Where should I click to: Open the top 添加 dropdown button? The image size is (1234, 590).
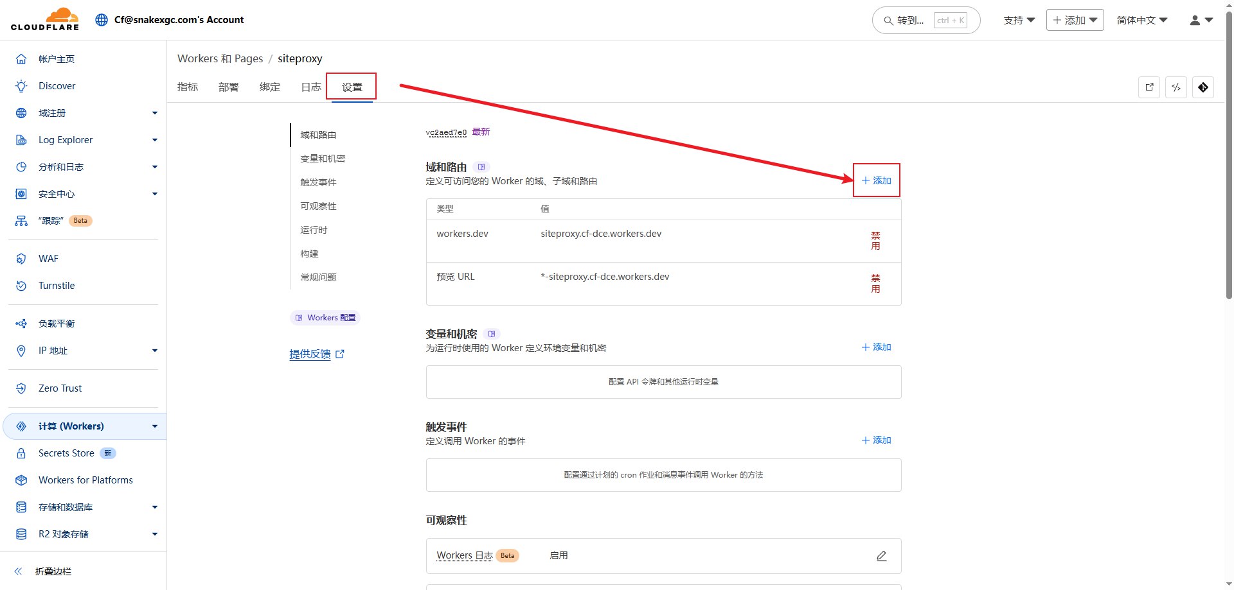1075,20
